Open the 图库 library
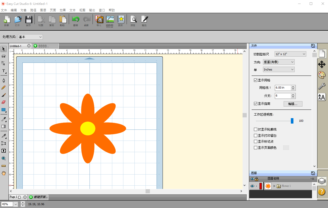Screen dimensions: 328x208 coord(121,21)
